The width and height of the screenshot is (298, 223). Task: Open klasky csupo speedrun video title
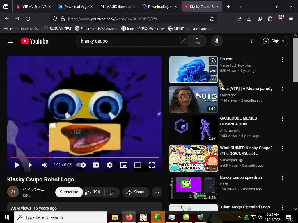click(241, 177)
